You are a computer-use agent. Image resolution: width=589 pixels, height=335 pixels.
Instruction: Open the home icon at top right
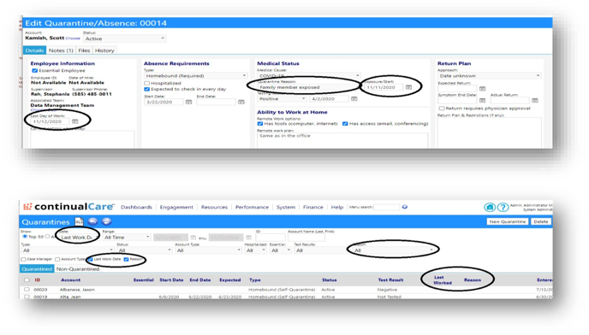pos(490,207)
